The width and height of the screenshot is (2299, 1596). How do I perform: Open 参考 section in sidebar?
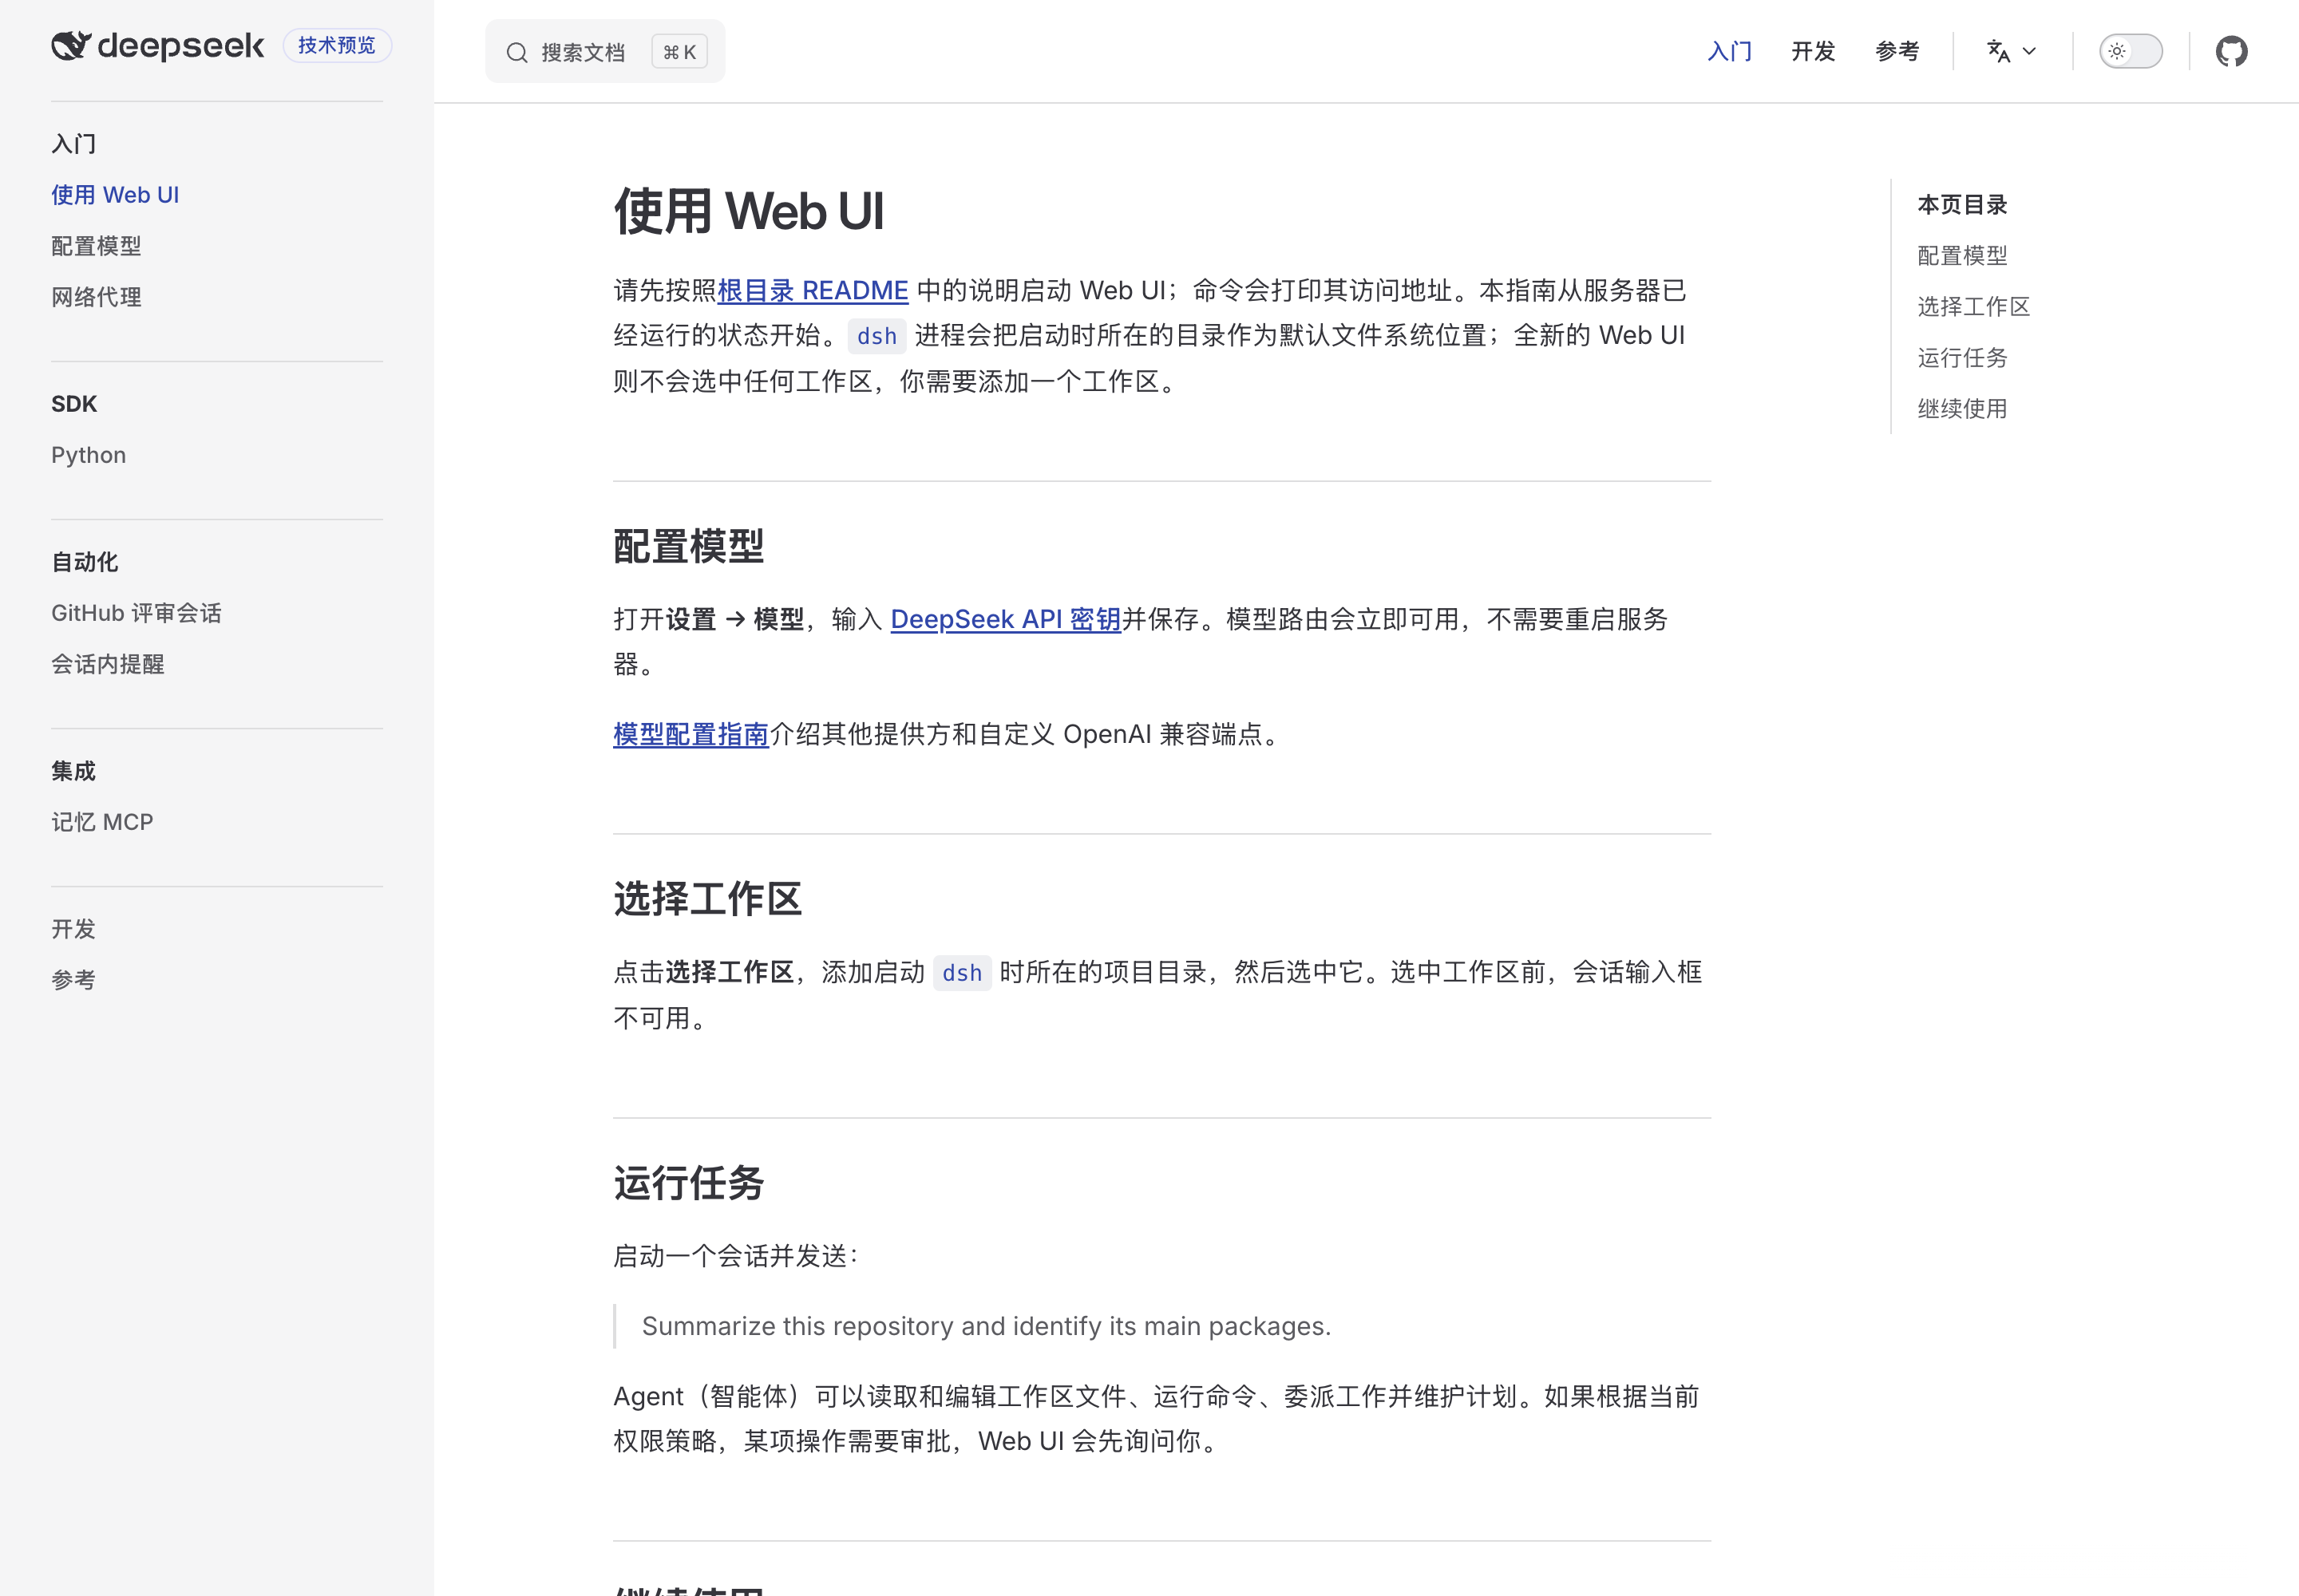point(73,980)
